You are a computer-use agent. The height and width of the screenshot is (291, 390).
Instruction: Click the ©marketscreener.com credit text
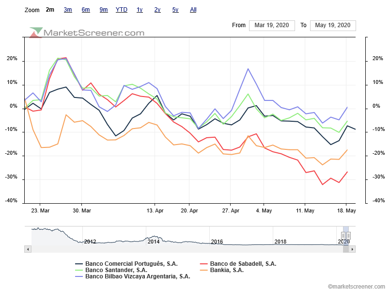tap(356, 287)
